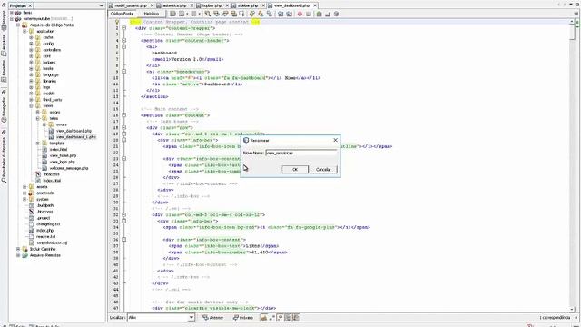581x327 pixels.
Task: Click the last edit location icon
Action: pos(172,14)
